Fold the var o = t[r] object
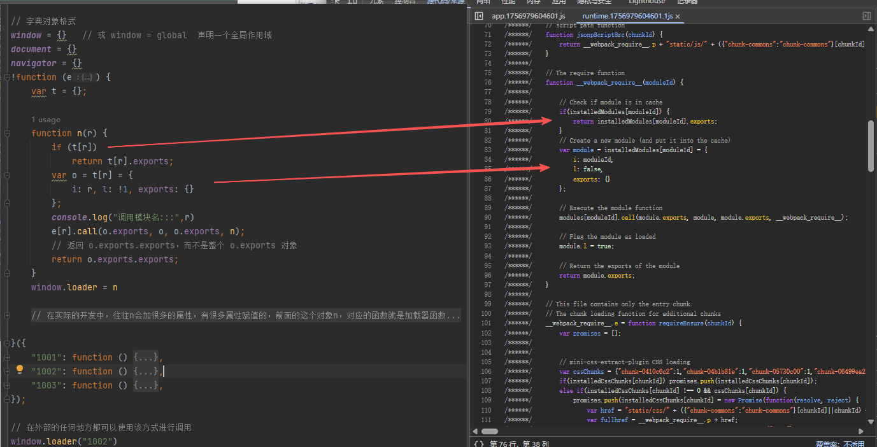This screenshot has height=447, width=877. pyautogui.click(x=6, y=176)
